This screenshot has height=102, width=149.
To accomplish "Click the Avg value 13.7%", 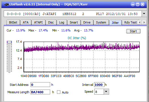I will pos(88,30).
